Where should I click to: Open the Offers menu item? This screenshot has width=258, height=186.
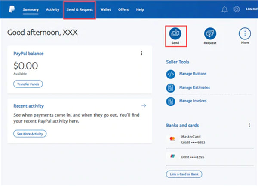(x=123, y=9)
